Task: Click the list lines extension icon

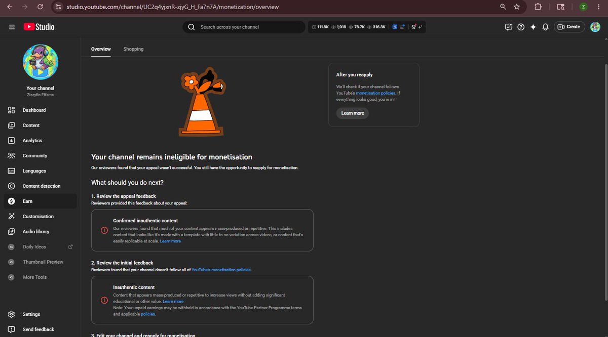Action: [x=402, y=27]
